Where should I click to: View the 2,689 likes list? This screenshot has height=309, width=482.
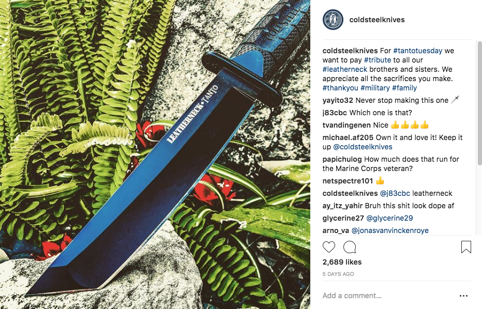point(342,262)
